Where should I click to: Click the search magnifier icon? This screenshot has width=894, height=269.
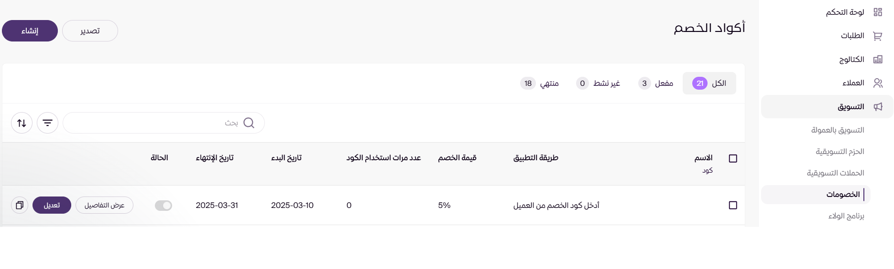click(x=249, y=123)
